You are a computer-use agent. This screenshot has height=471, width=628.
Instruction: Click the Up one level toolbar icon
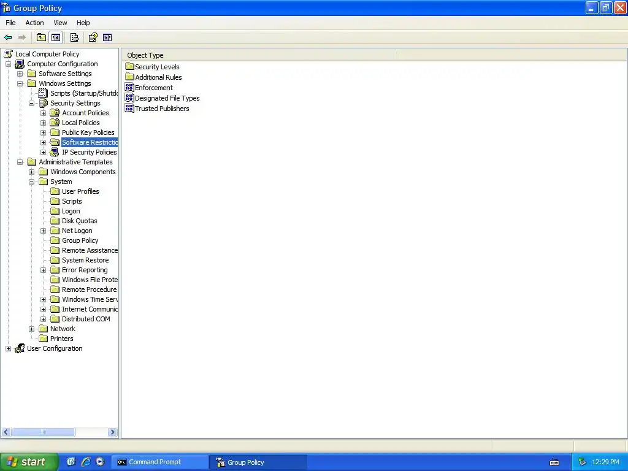[41, 37]
